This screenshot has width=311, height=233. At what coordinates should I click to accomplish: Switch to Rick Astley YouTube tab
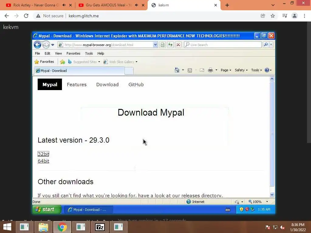(36, 5)
